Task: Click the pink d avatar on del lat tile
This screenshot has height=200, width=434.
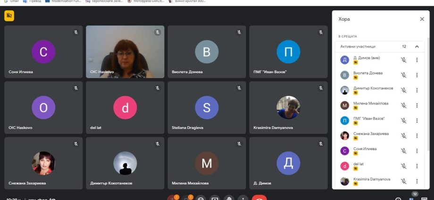Action: pyautogui.click(x=125, y=107)
